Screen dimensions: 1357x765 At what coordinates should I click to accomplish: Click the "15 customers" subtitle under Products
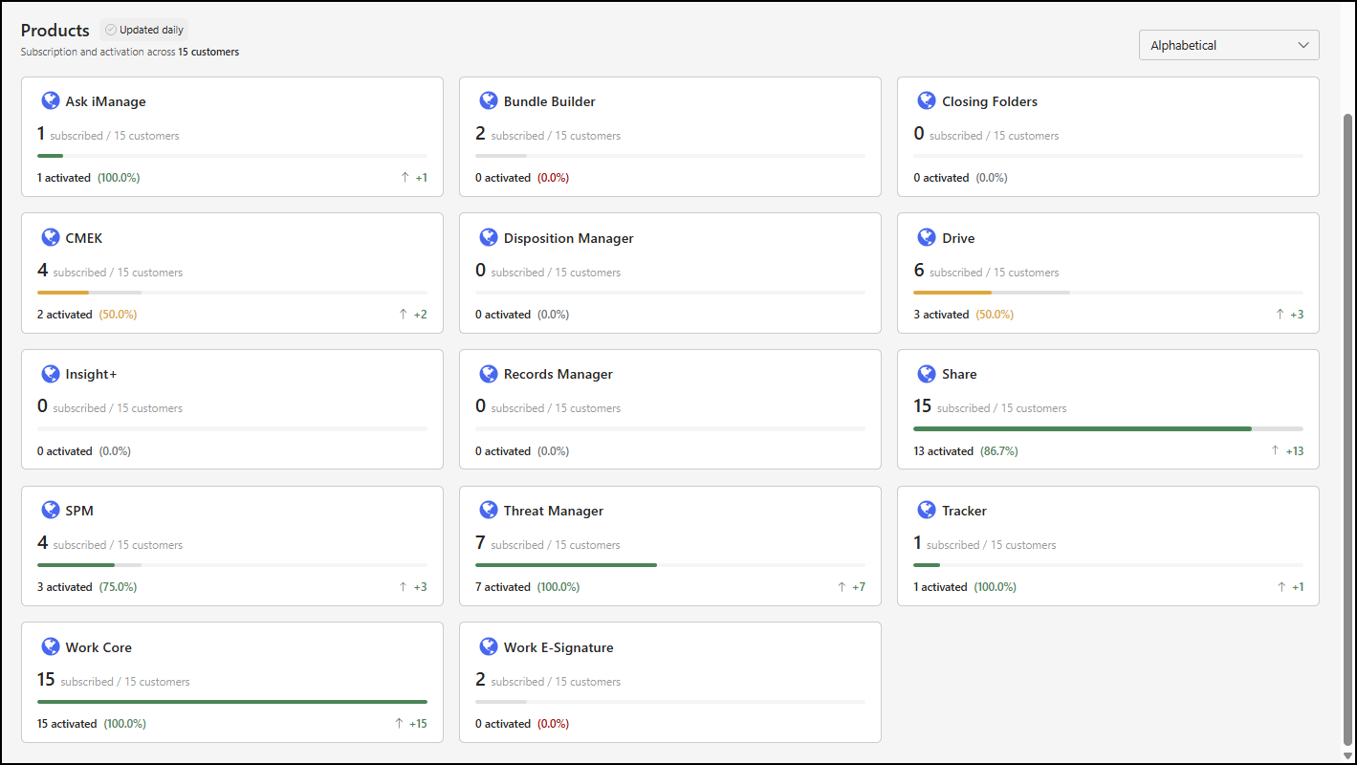pyautogui.click(x=208, y=52)
